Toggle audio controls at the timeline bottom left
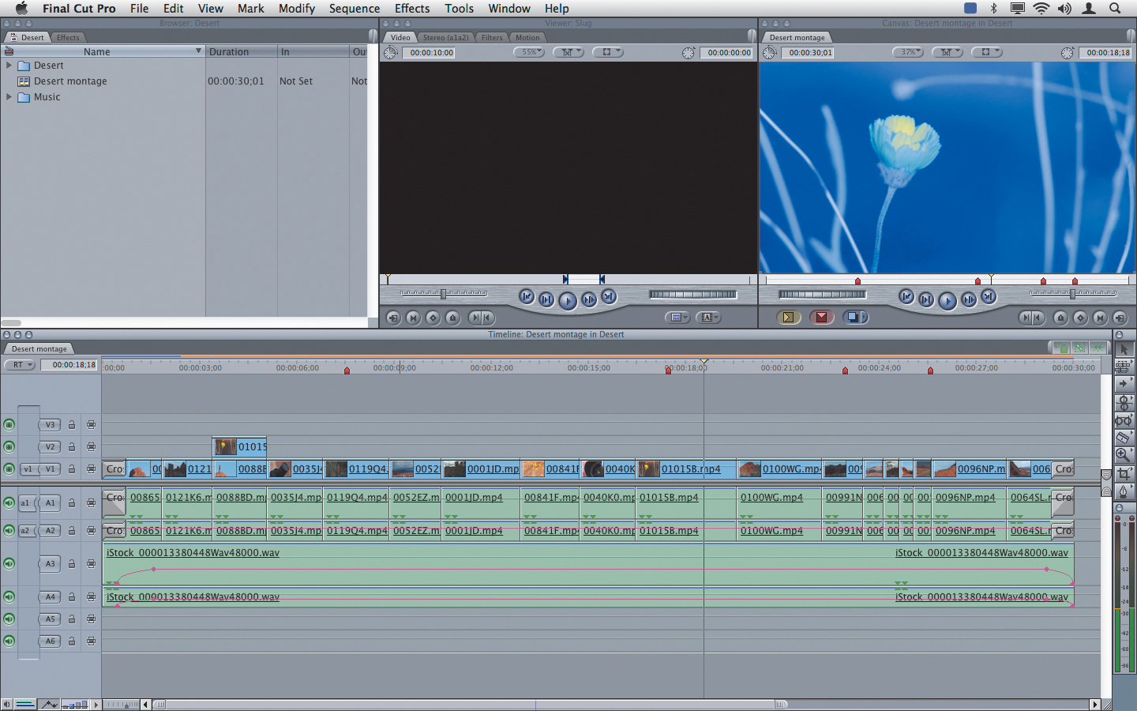 tap(6, 705)
